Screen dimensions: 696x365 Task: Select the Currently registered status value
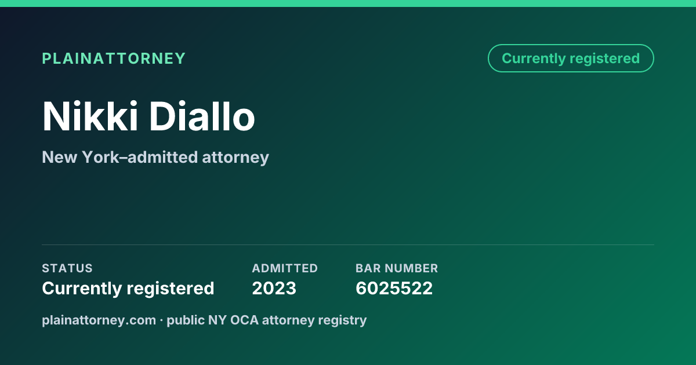tap(128, 288)
